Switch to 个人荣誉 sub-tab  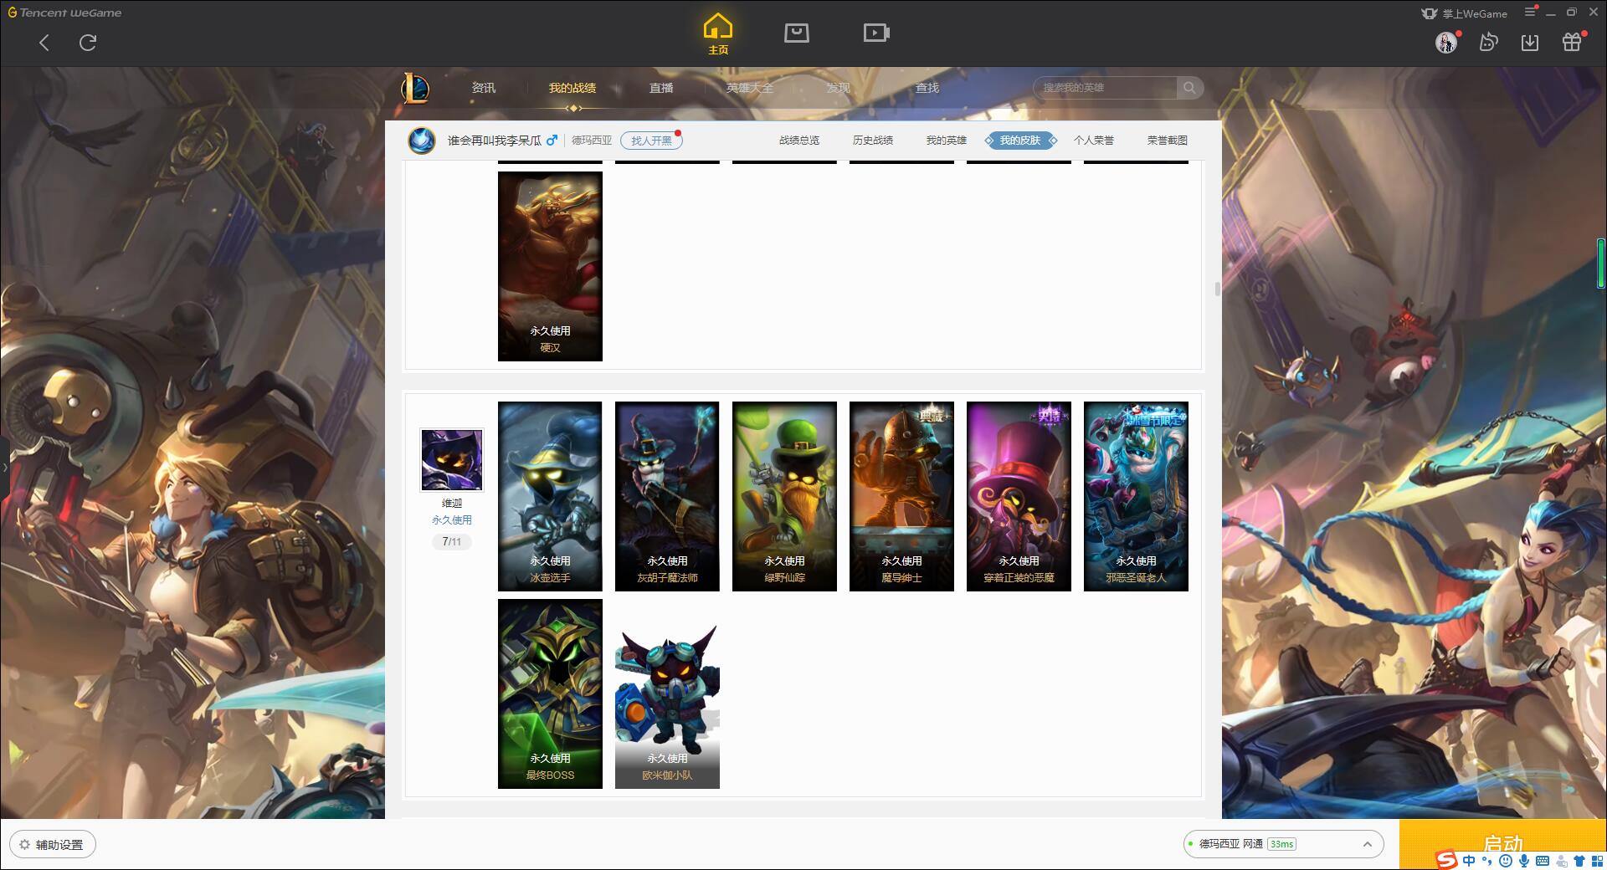click(1094, 141)
